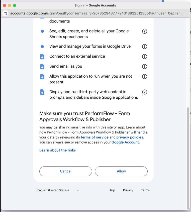Open the terms of service link

(94, 137)
